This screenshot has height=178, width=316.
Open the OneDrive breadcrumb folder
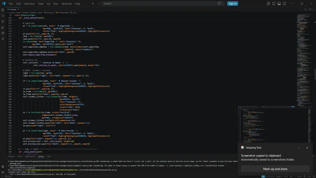tap(25, 13)
